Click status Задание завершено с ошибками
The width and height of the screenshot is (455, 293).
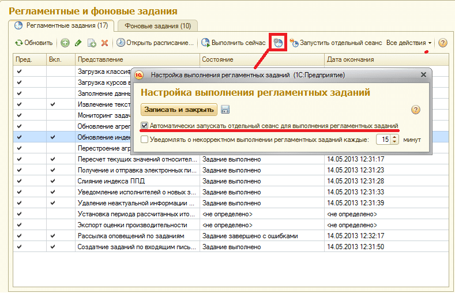click(250, 236)
